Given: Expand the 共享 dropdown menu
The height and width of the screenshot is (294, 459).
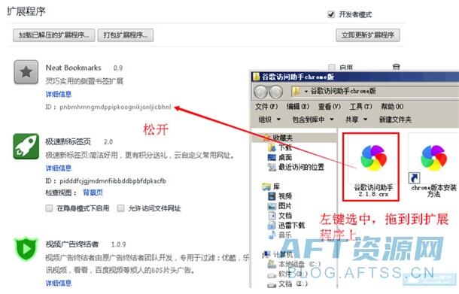Looking at the screenshot, I should tap(356, 120).
